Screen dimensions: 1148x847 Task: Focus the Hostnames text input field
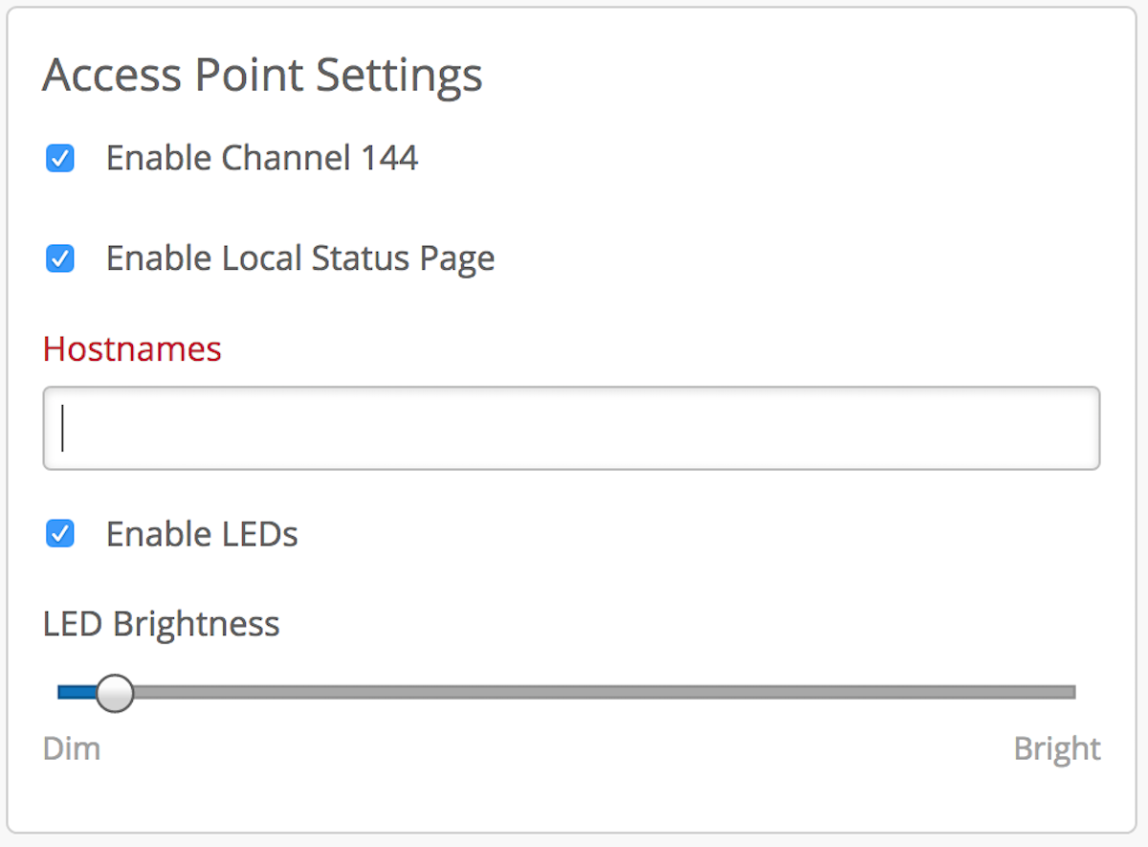(x=571, y=428)
